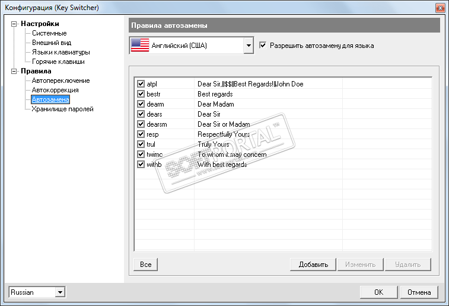
Task: Open Автокоррекция rules page
Action: pyautogui.click(x=55, y=90)
